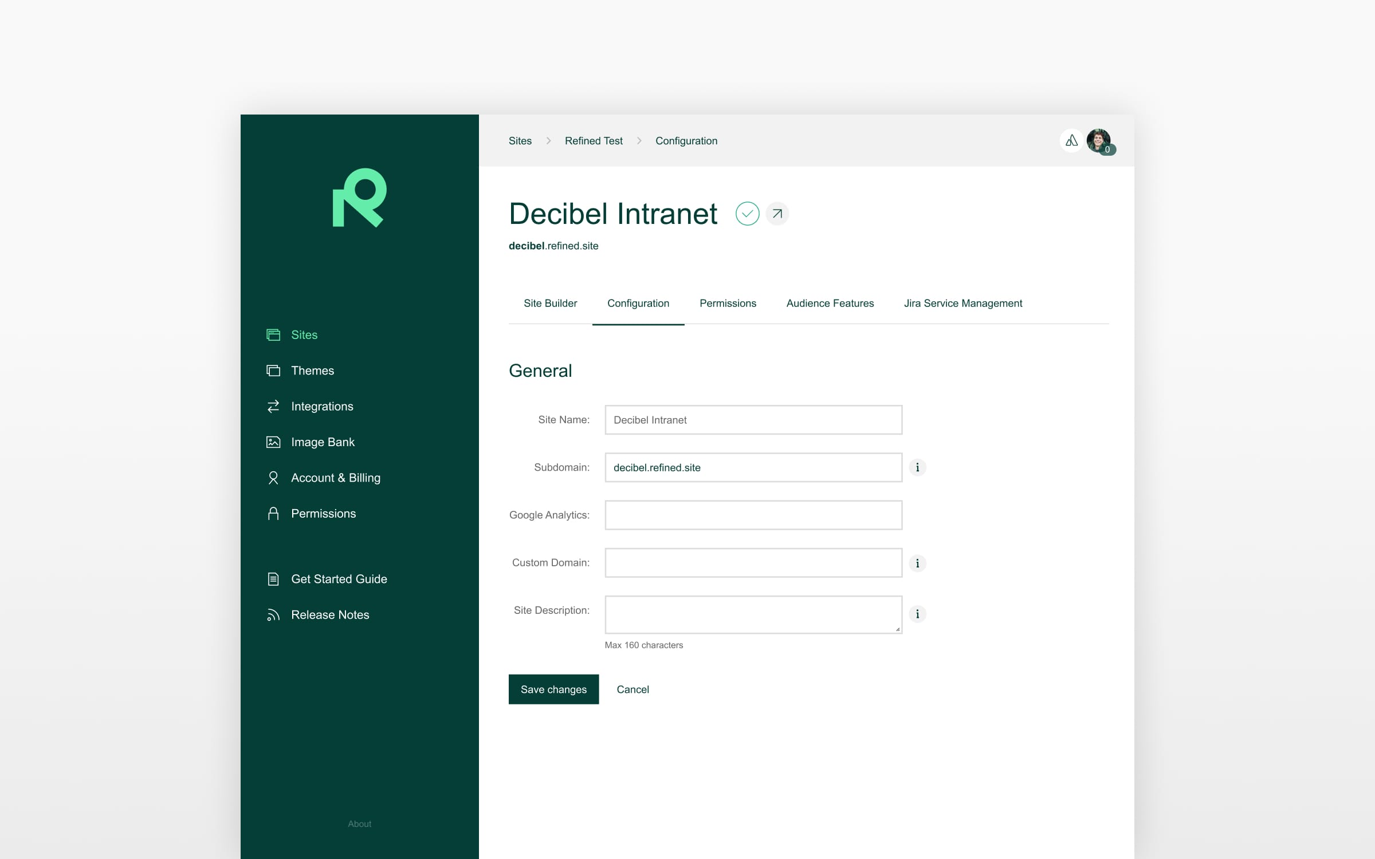Switch to the Audience Features tab
Viewport: 1375px width, 859px height.
pyautogui.click(x=830, y=303)
